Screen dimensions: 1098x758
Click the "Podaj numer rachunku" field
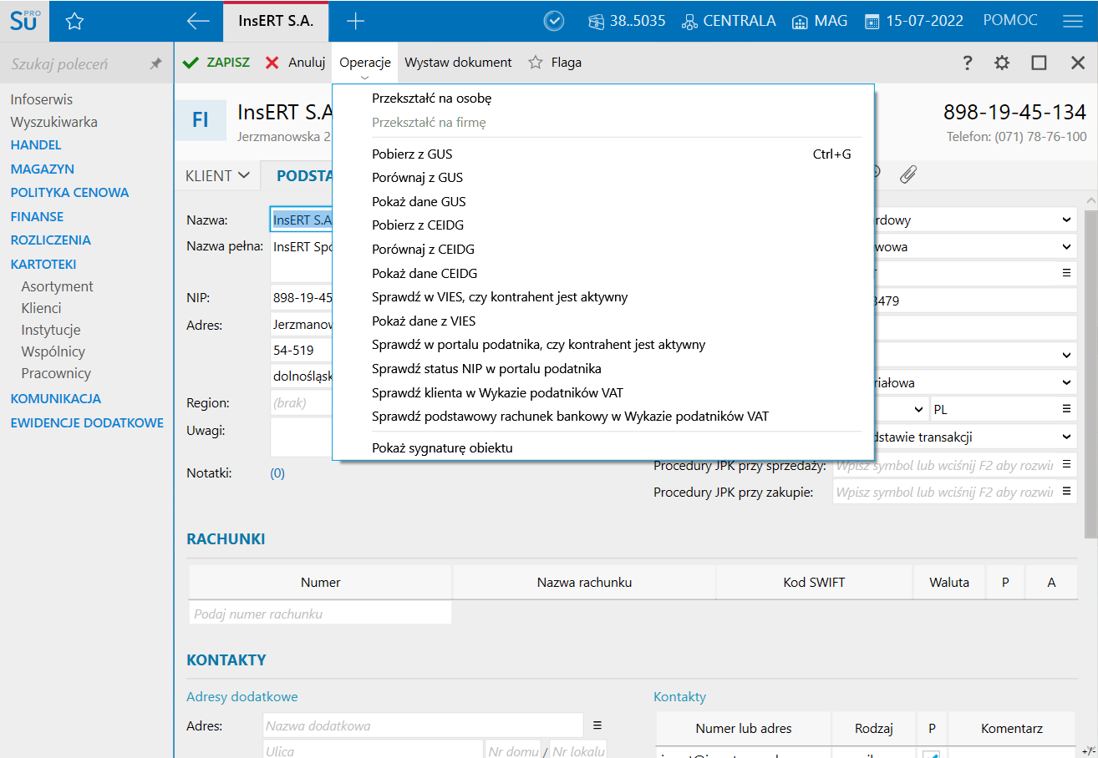(320, 614)
